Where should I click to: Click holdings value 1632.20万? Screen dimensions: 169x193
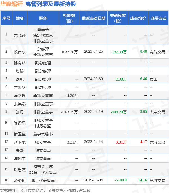70,52
